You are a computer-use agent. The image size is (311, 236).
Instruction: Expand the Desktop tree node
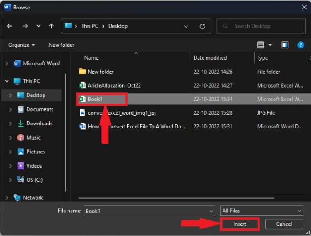10,95
